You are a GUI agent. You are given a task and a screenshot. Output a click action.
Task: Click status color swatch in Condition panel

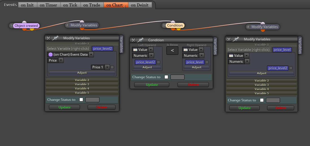[x=177, y=77]
